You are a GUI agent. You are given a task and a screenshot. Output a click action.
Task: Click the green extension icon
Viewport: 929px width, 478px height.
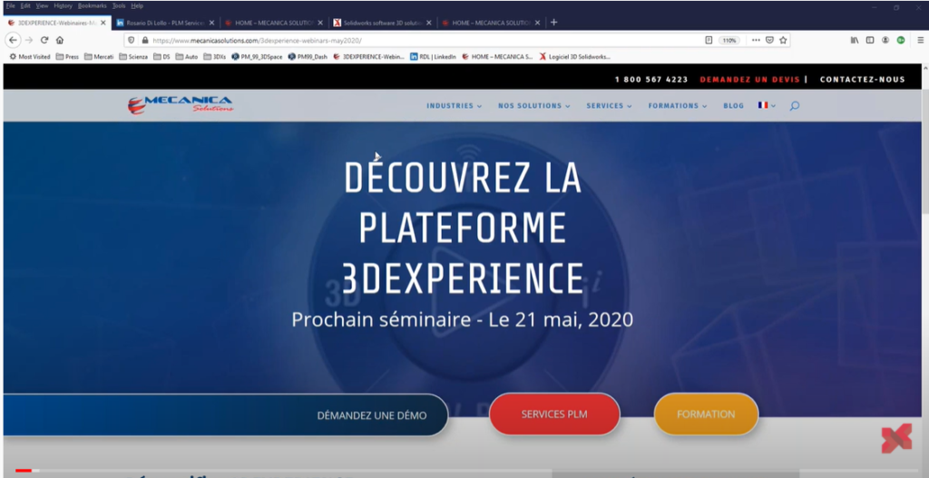[901, 40]
